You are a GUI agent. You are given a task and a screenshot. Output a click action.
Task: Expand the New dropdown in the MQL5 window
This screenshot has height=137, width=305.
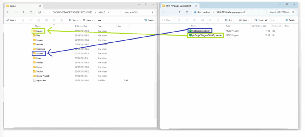pyautogui.click(x=11, y=20)
